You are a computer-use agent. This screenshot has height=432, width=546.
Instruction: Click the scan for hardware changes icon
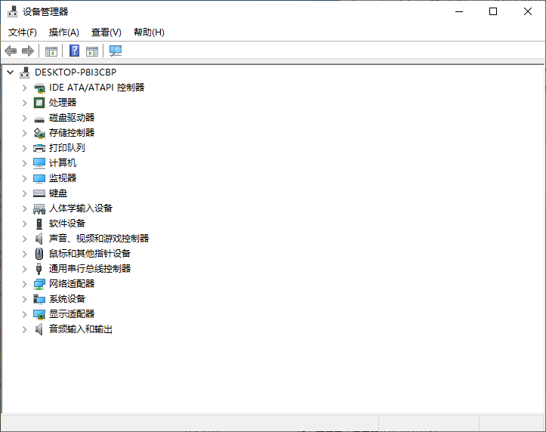[116, 51]
